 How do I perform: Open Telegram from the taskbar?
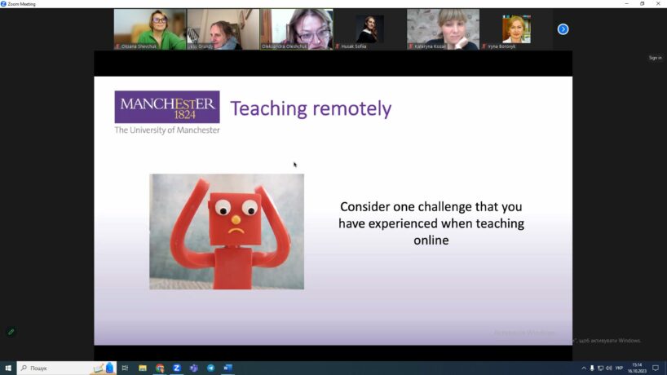pyautogui.click(x=211, y=368)
